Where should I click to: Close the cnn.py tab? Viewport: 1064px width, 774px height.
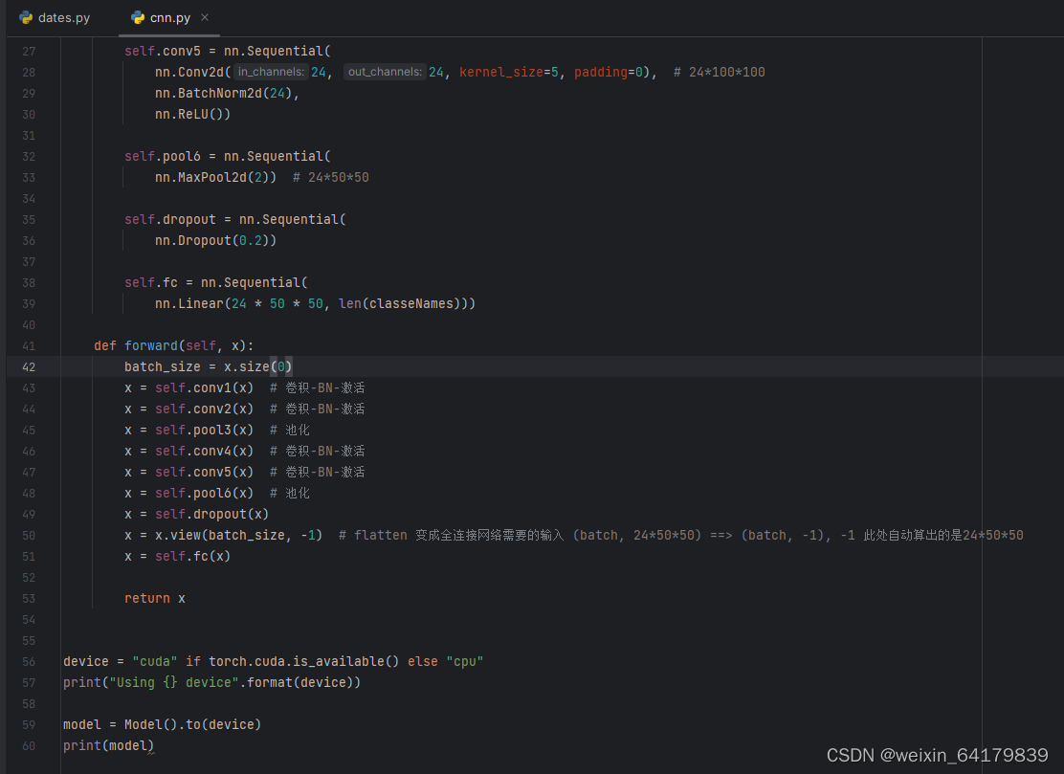coord(205,17)
